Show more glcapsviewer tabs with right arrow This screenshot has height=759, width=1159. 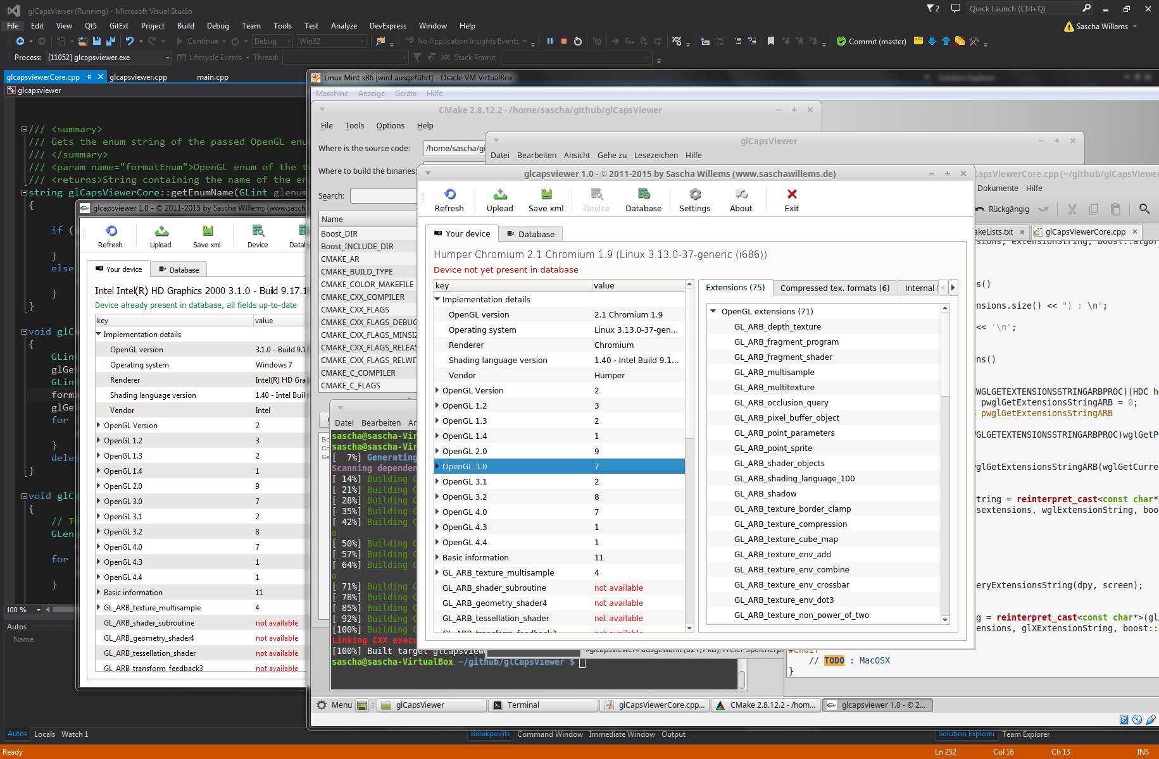953,288
